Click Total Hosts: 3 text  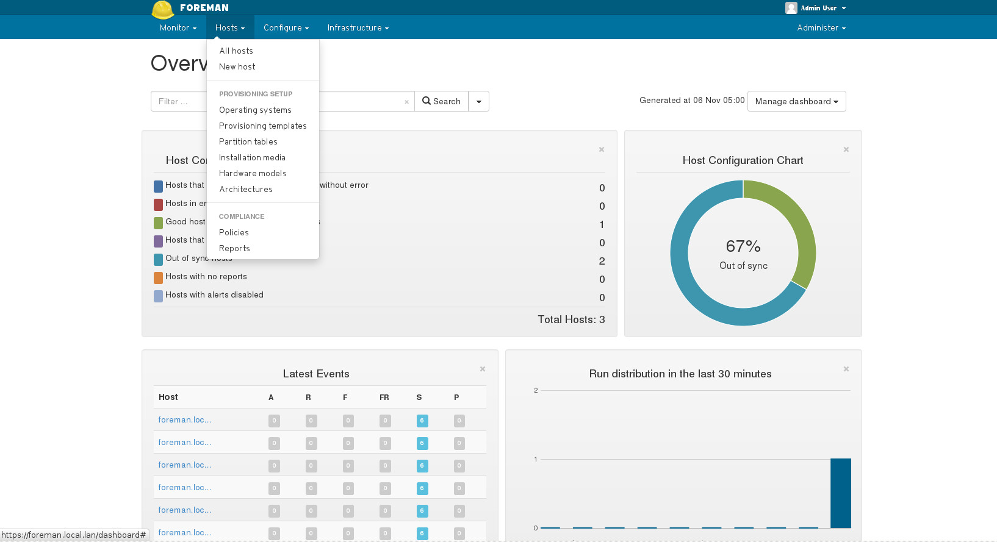pos(571,319)
